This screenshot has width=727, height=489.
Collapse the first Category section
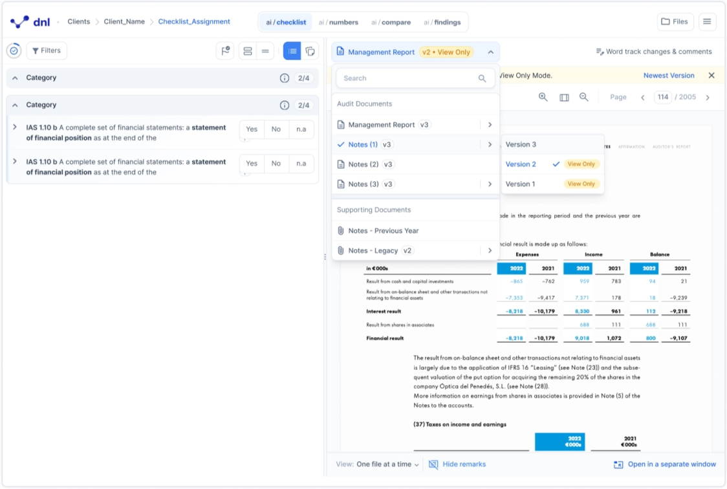pos(15,78)
